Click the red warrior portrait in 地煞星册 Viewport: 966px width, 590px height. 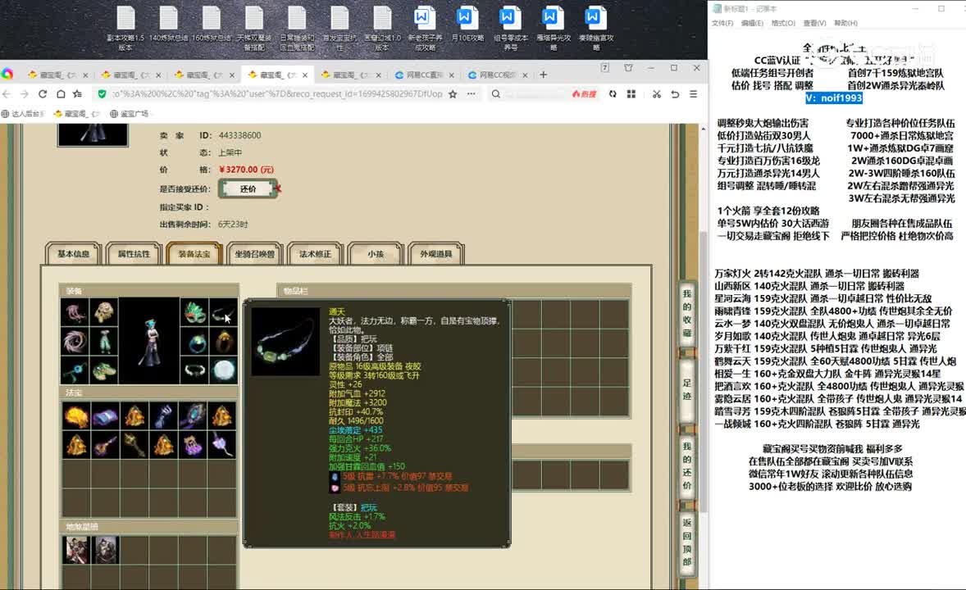pos(75,550)
